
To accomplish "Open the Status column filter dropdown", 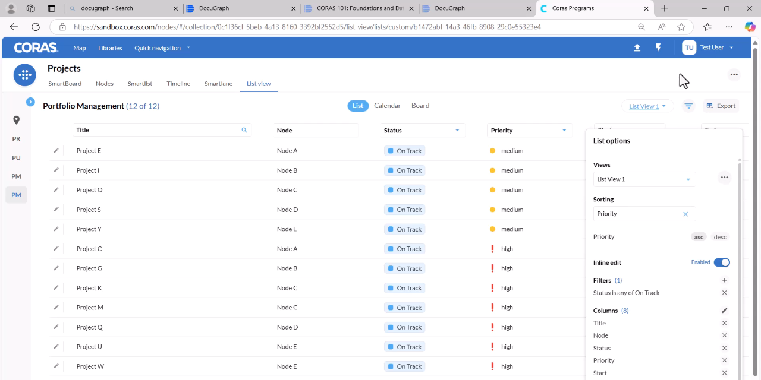I will coord(457,130).
